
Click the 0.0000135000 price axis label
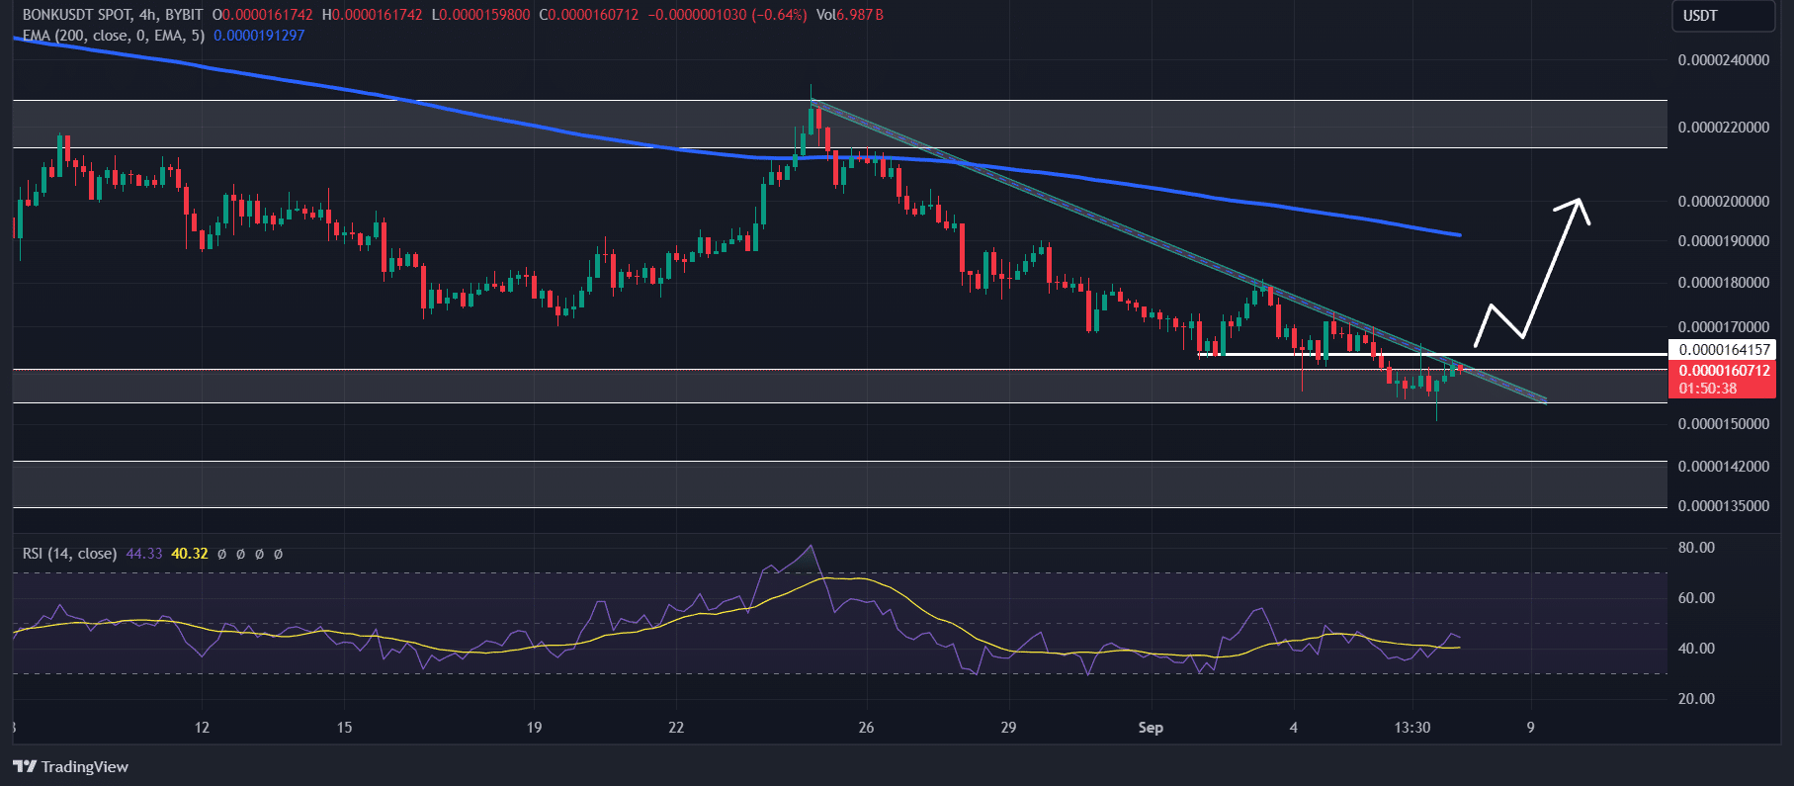[1724, 506]
